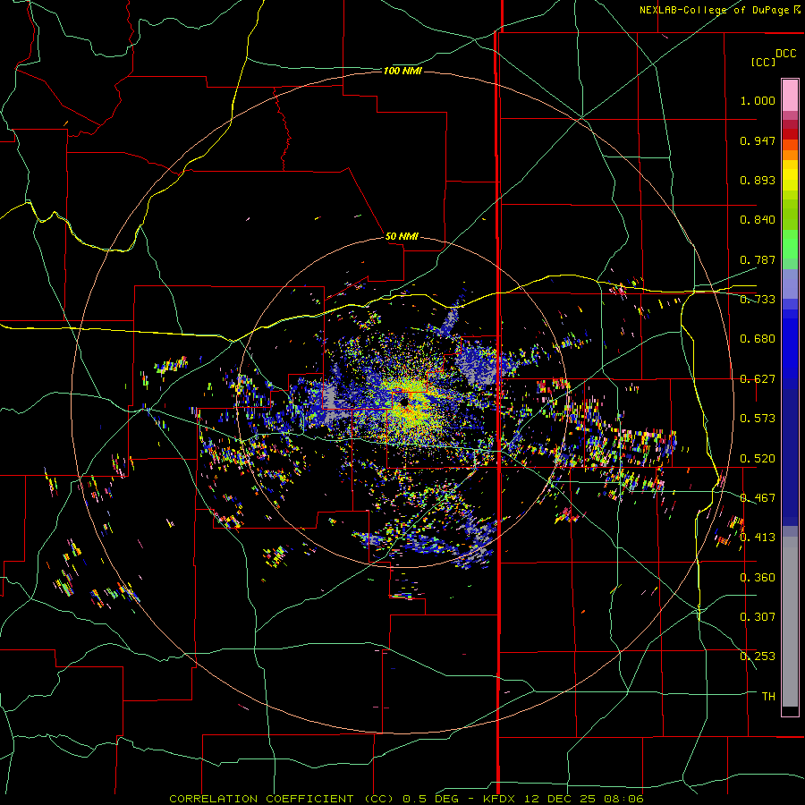Click the 100 NMI range ring label
The width and height of the screenshot is (805, 805).
tap(402, 71)
